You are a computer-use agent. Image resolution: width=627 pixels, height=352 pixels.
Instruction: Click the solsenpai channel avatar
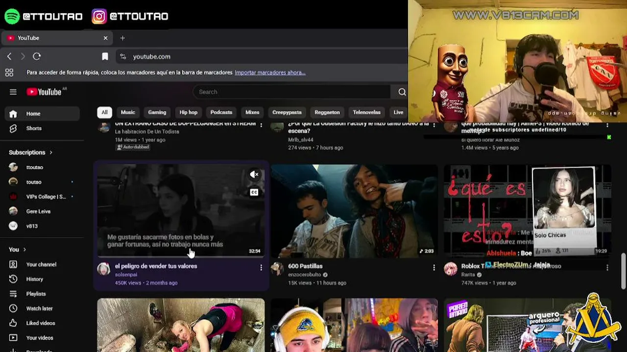point(103,269)
